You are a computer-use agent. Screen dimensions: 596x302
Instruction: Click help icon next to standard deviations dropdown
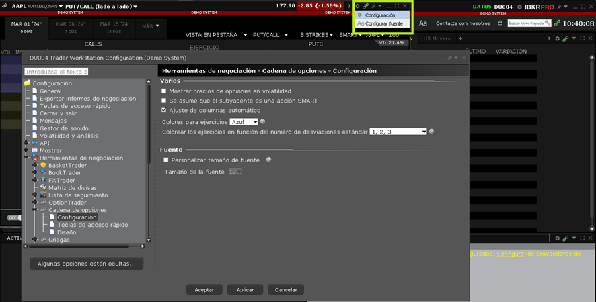[x=432, y=132]
